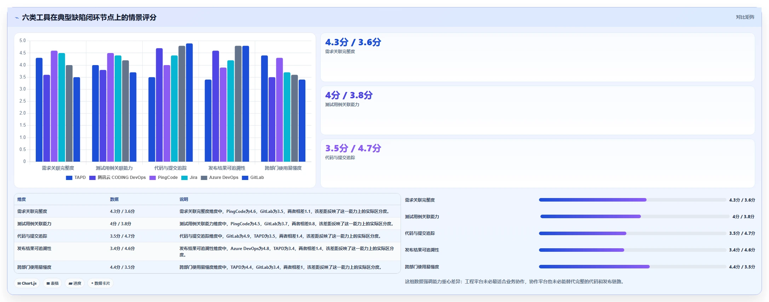
Task: Click the 表格 tag chip
Action: tap(52, 283)
